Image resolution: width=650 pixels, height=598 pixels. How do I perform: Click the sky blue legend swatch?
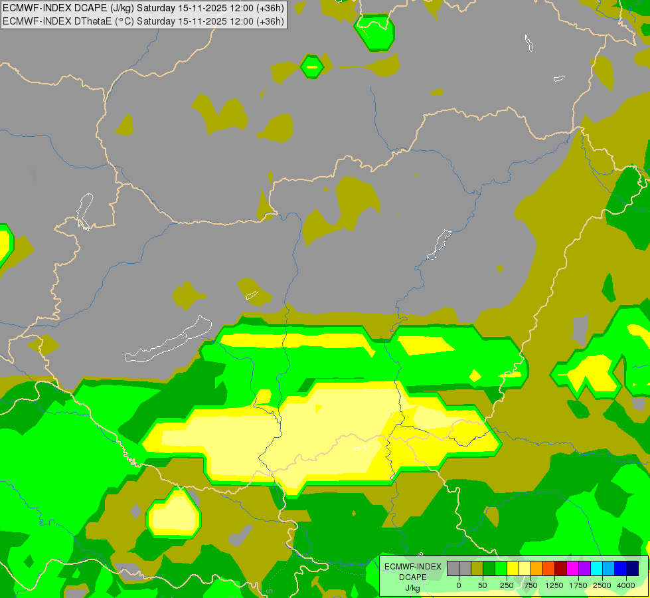(x=609, y=568)
